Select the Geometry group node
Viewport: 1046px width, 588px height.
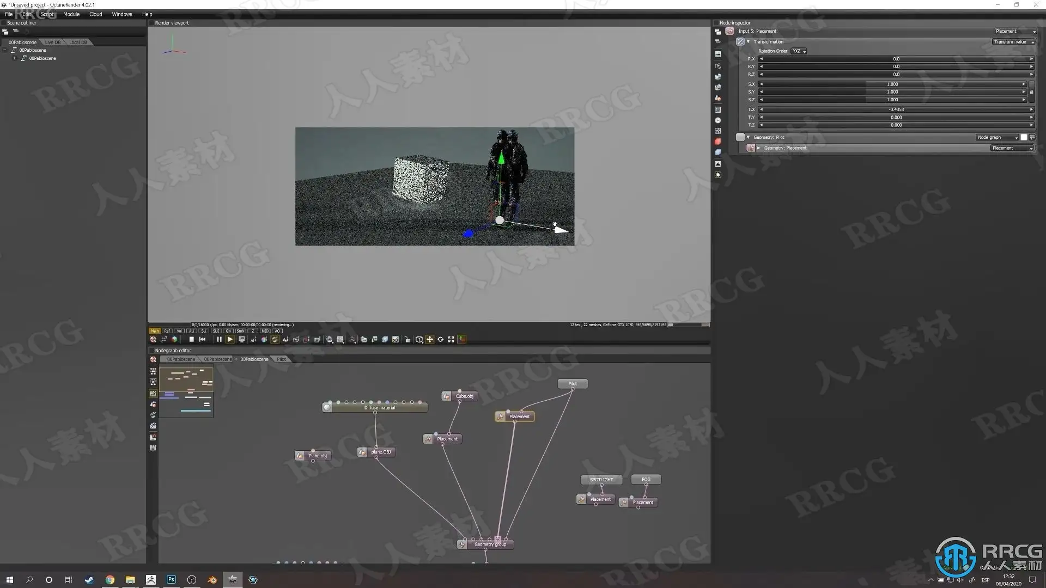click(x=490, y=544)
